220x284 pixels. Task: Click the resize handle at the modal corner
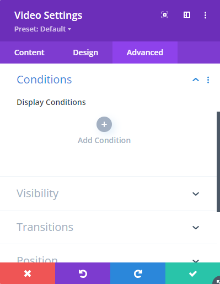(217, 281)
